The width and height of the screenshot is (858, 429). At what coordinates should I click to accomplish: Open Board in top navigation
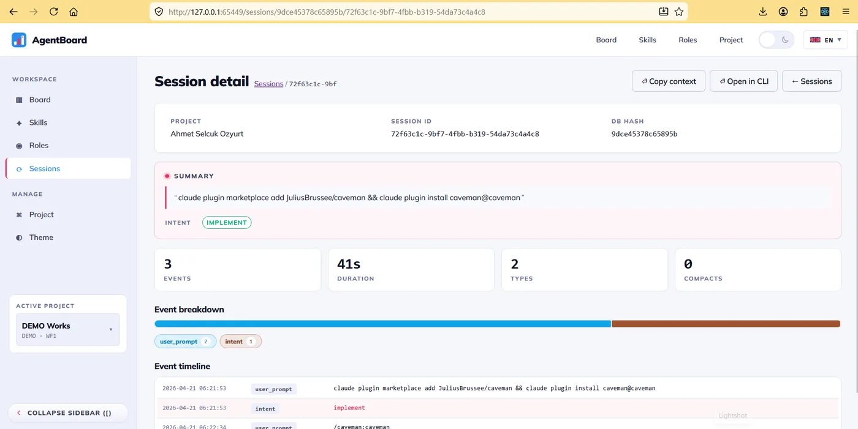click(606, 40)
